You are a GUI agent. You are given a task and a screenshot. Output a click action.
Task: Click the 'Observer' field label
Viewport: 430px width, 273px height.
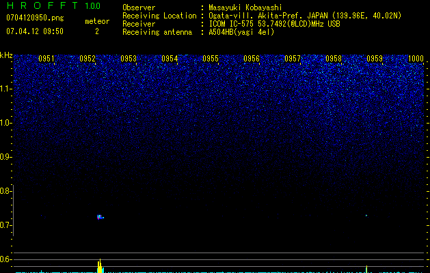tap(139, 8)
